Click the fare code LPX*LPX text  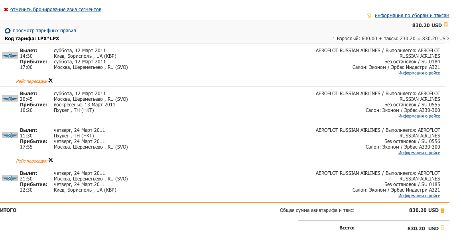(48, 39)
